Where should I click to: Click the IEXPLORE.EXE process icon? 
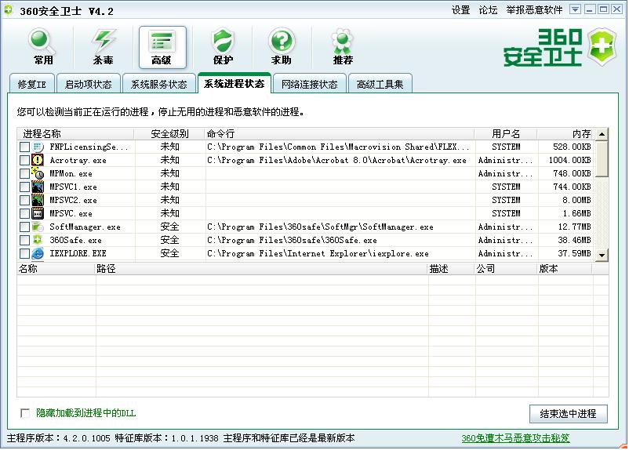click(38, 253)
